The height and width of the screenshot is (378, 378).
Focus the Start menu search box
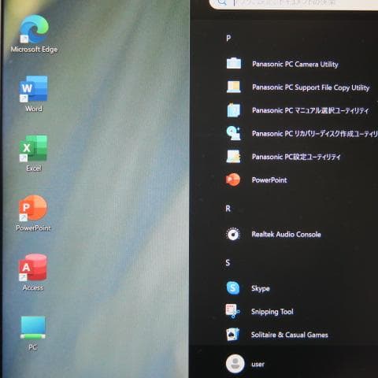[294, 4]
